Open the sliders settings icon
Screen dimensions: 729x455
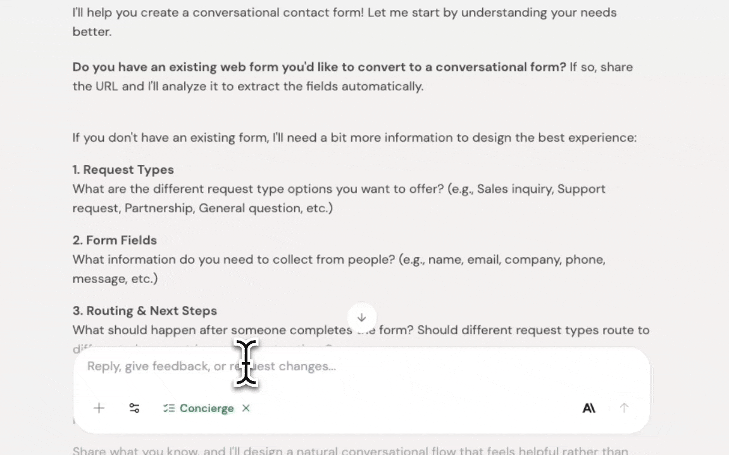(134, 408)
